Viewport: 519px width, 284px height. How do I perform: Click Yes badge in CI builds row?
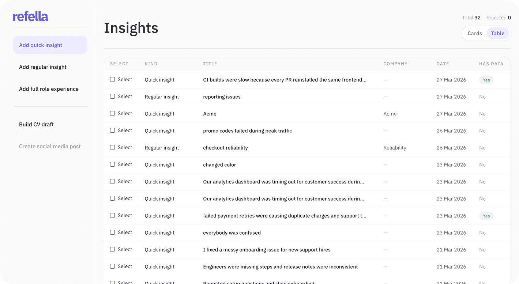tap(486, 80)
